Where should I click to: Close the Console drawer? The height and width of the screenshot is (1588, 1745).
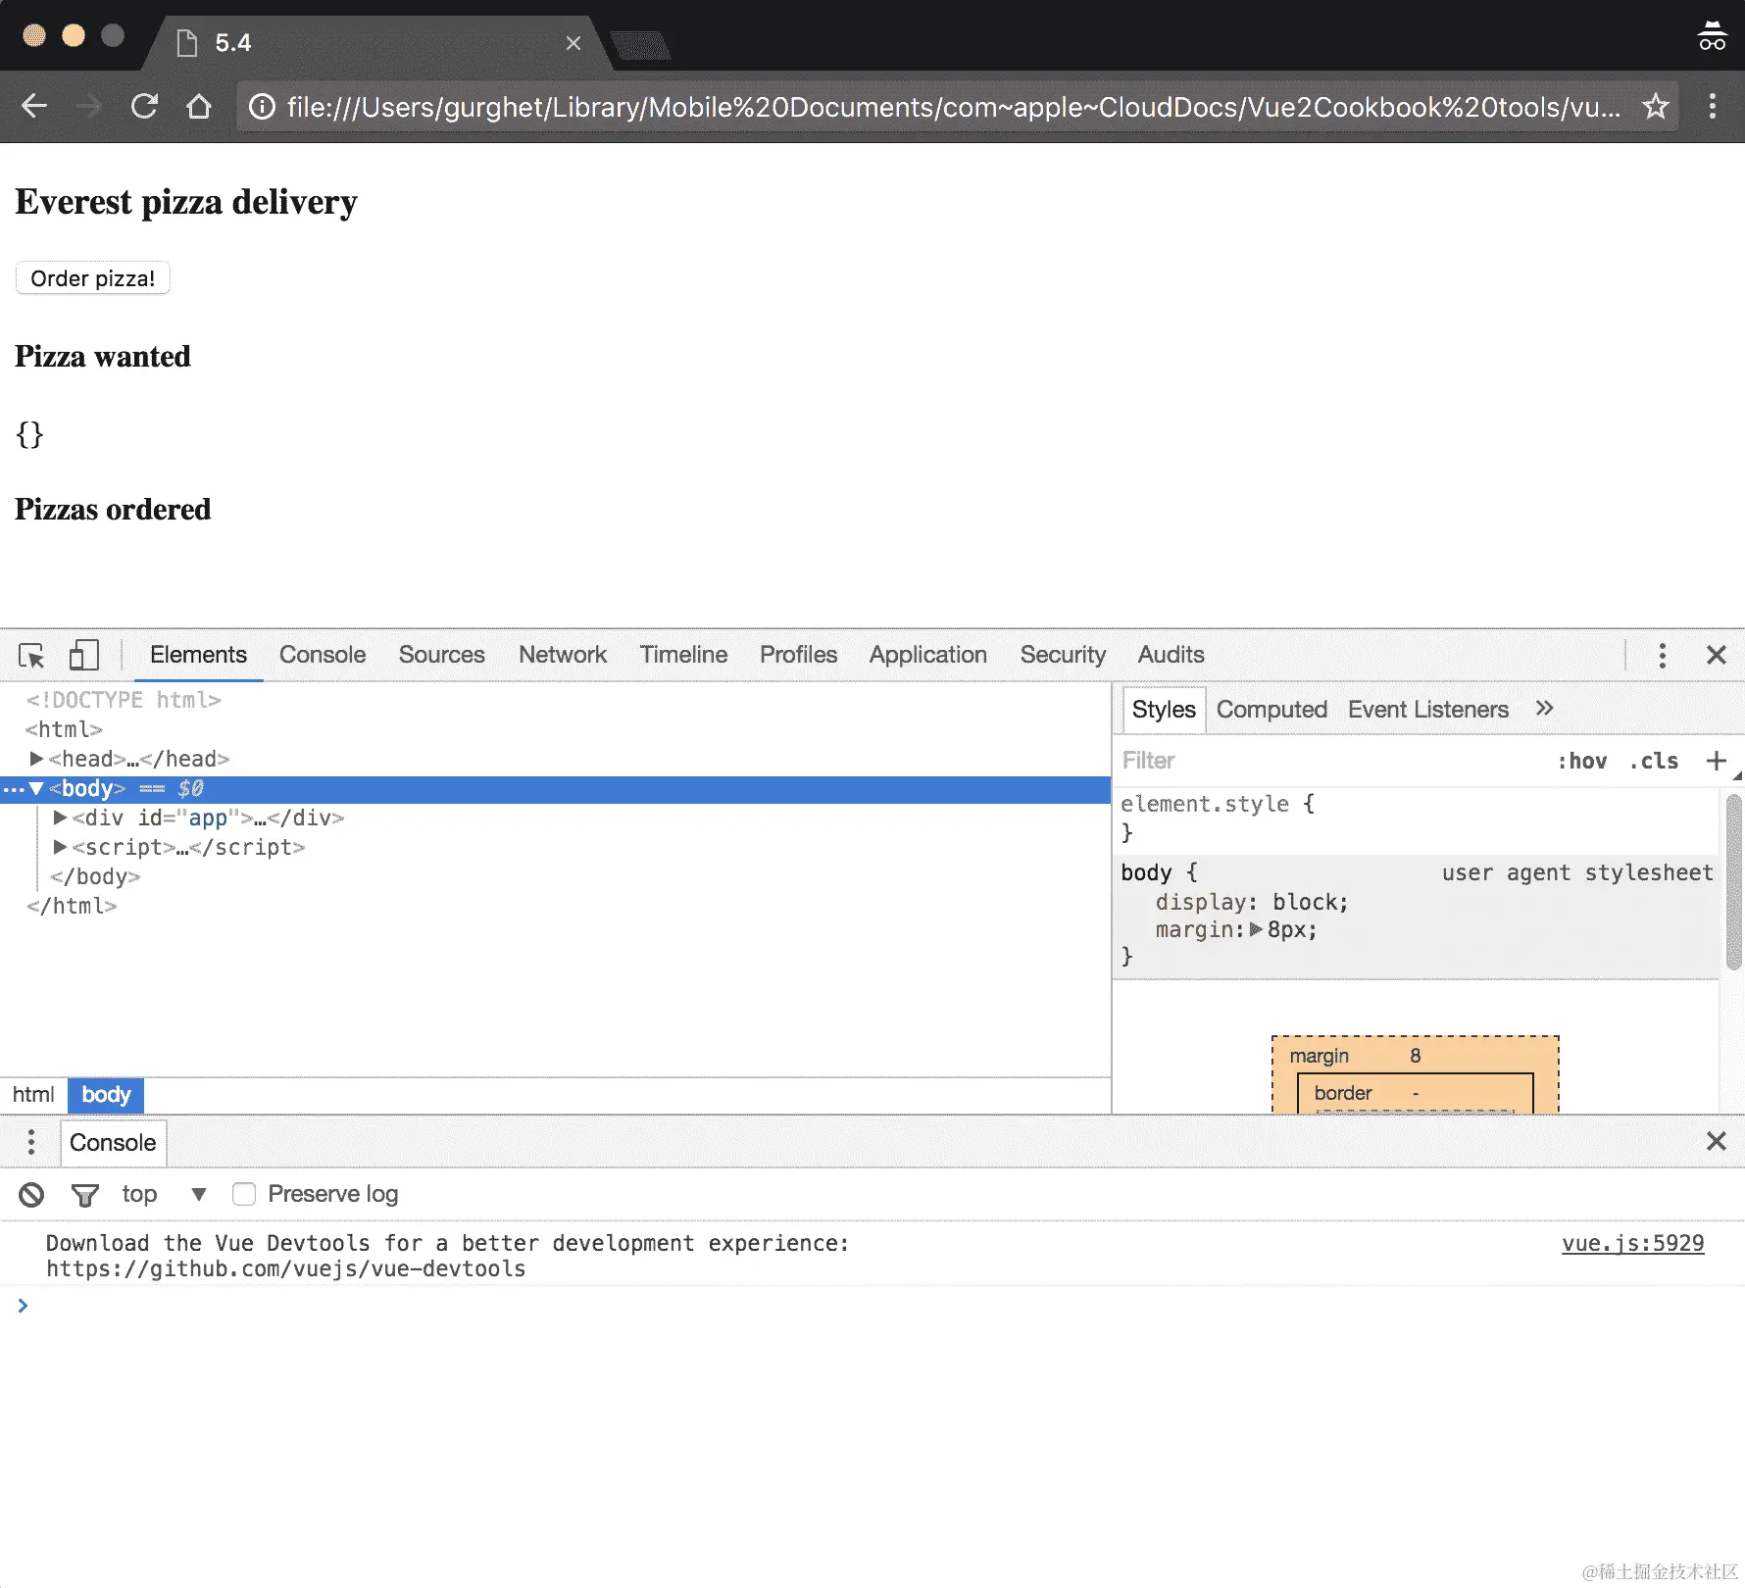coord(1716,1141)
